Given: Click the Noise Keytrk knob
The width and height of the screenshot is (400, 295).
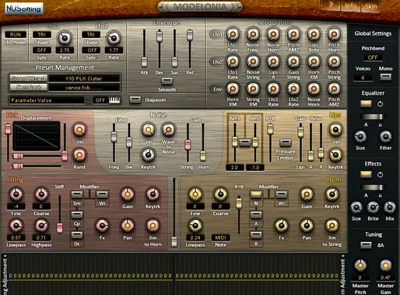Looking at the screenshot, I should point(148,155).
